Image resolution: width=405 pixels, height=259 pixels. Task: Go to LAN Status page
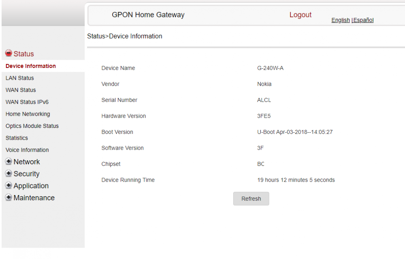coord(20,78)
